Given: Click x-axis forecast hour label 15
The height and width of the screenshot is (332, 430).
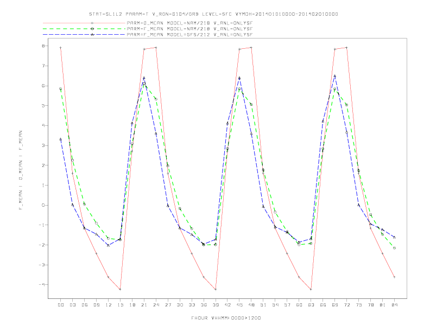Looking at the screenshot, I should (120, 305).
